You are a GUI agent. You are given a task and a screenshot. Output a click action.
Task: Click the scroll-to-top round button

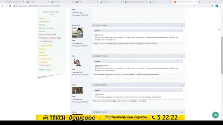pyautogui.click(x=215, y=115)
